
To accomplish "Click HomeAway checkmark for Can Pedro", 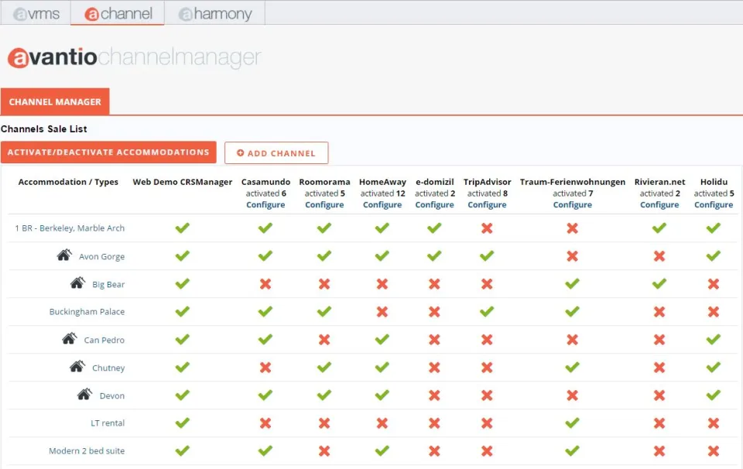I will click(x=382, y=339).
